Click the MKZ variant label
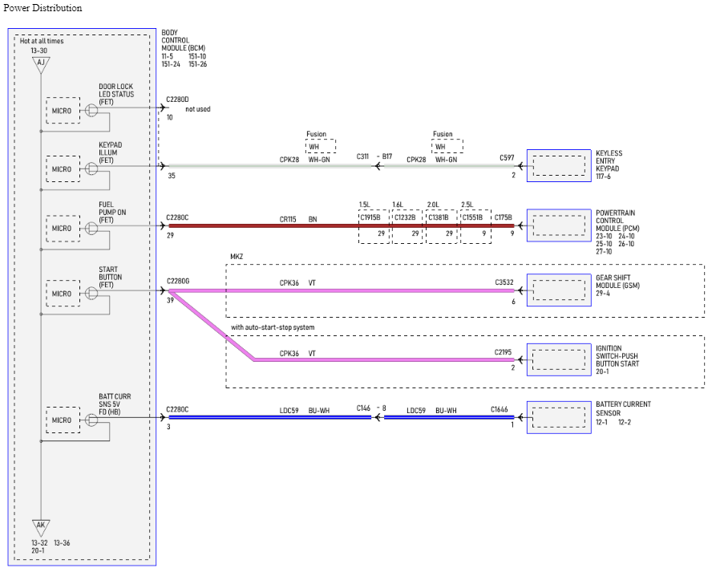Viewport: 712px width, 568px height. click(237, 256)
